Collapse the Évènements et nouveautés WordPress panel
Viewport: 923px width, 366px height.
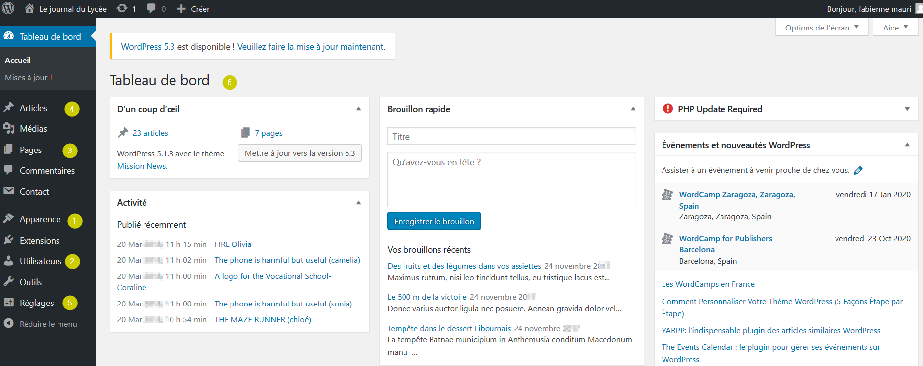coord(907,145)
